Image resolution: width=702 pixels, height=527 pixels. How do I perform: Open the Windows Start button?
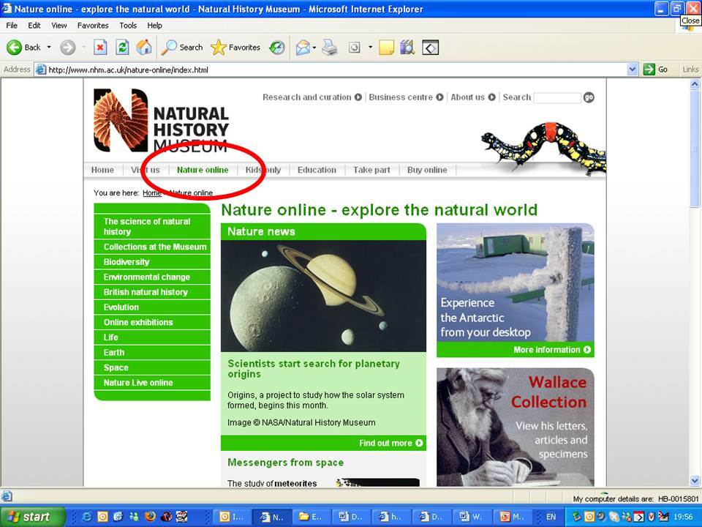coord(32,517)
